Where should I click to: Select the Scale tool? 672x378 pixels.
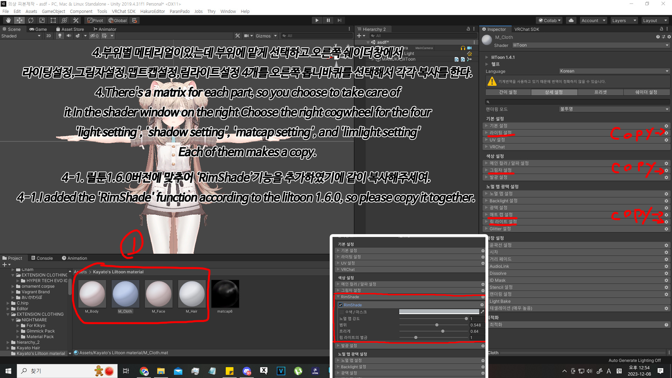pyautogui.click(x=42, y=20)
